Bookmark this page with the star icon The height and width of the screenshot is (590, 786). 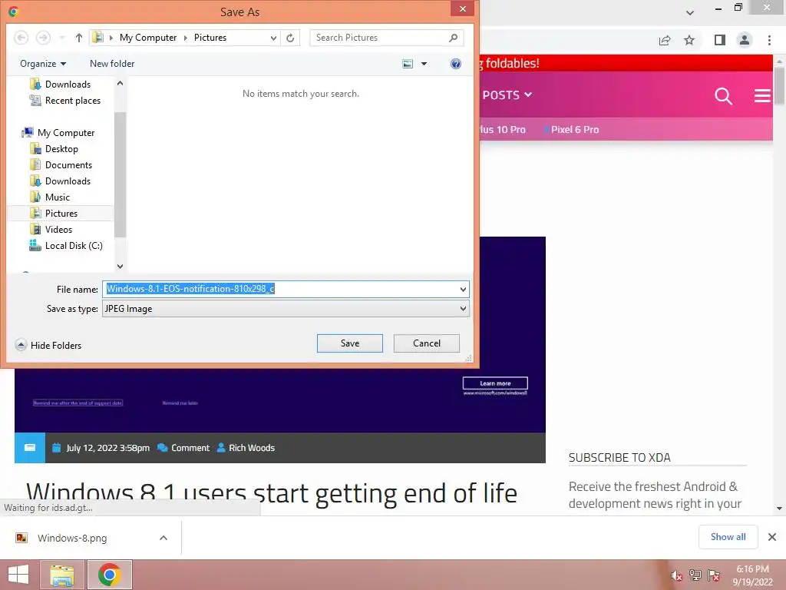(689, 40)
